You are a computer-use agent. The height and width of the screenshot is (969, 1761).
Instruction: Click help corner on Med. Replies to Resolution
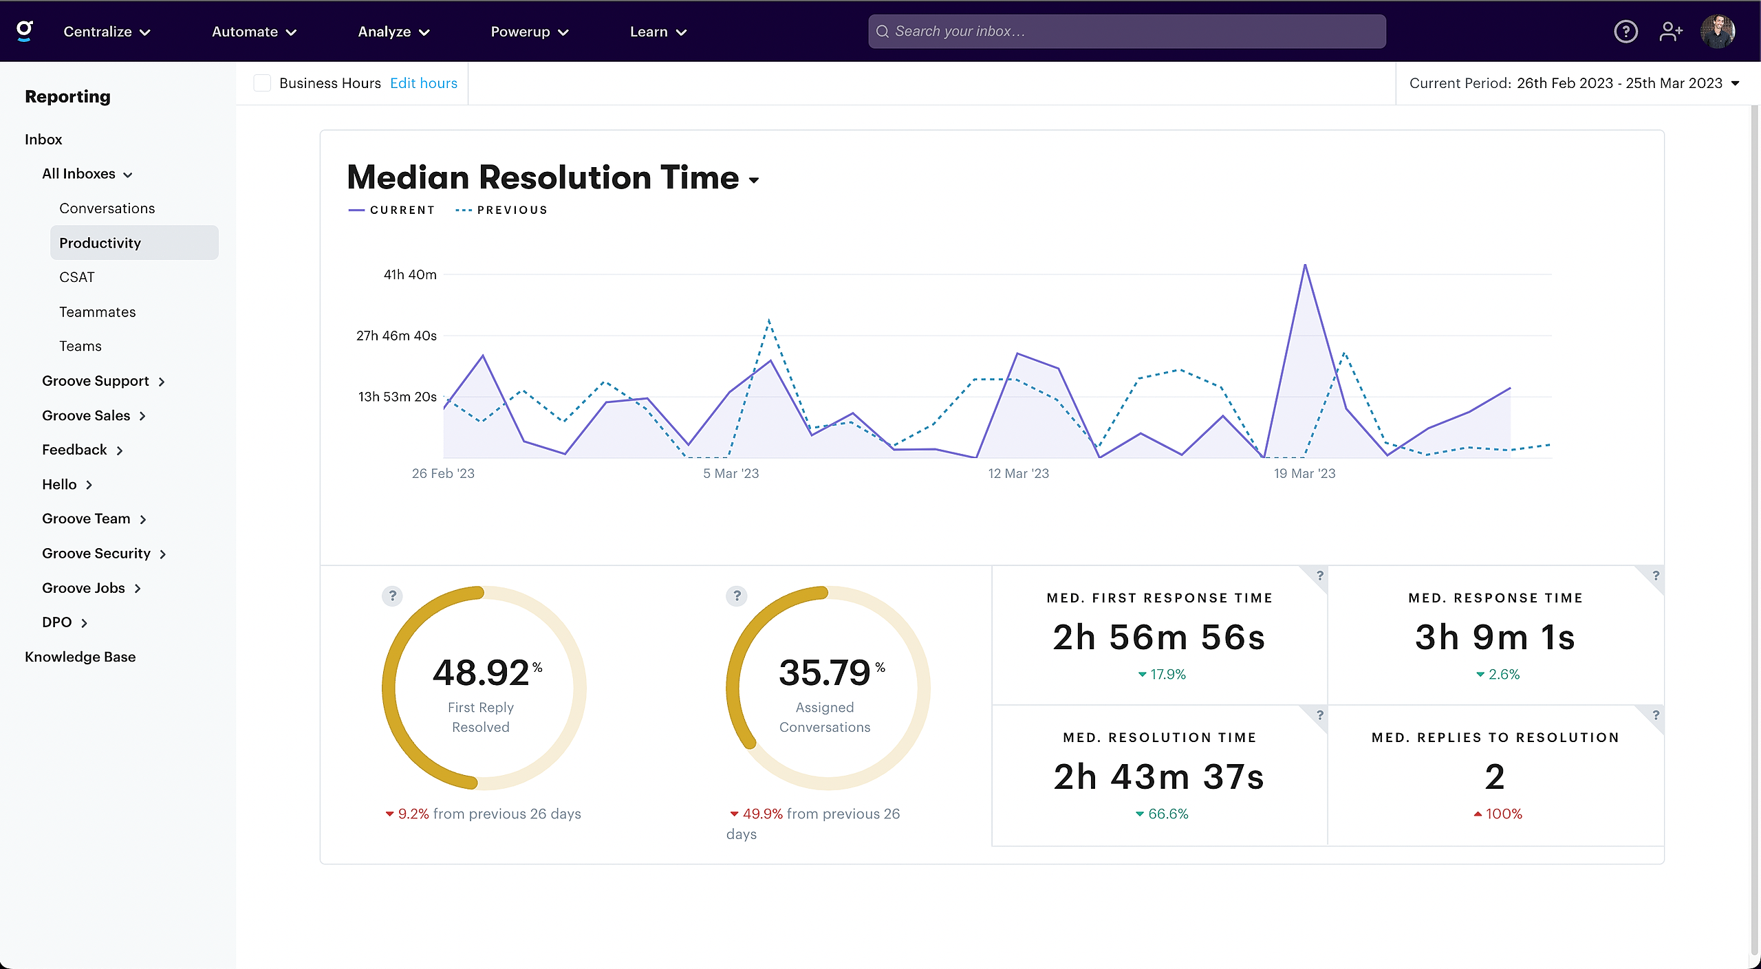coord(1656,715)
